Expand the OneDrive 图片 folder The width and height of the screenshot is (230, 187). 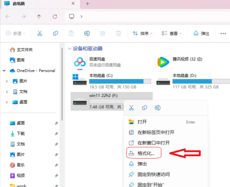pos(7,81)
